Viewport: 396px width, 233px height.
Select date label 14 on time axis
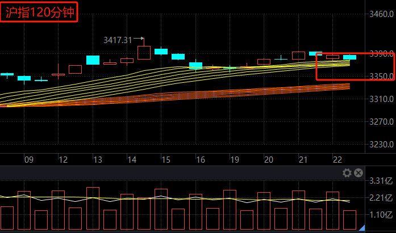coord(132,160)
